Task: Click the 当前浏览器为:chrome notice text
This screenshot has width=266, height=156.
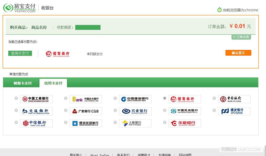Action: 240,10
